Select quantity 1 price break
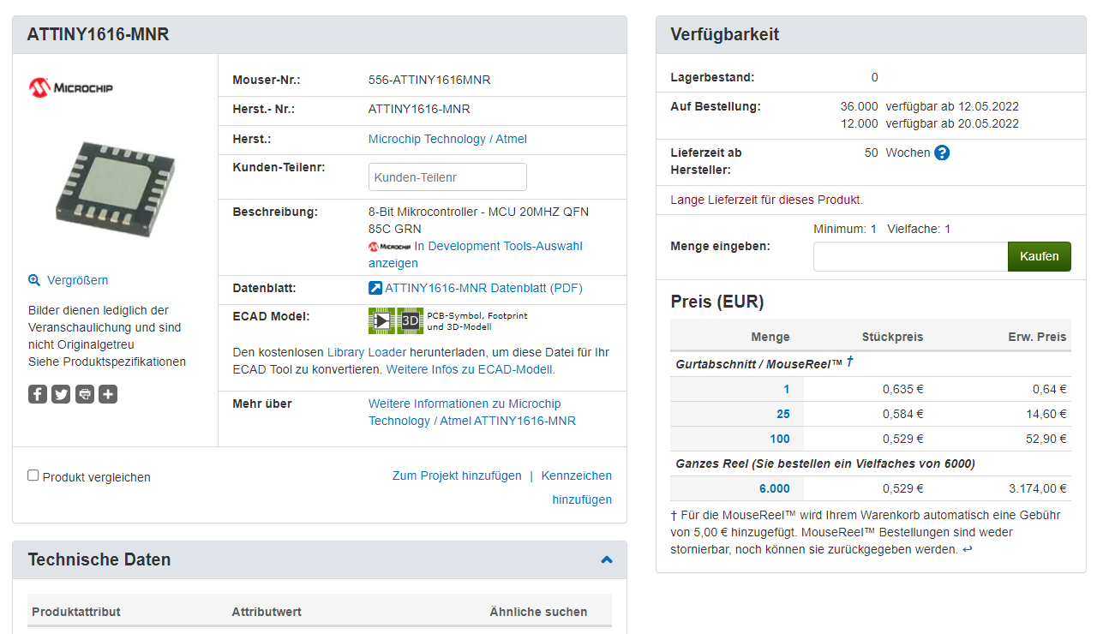Screen dimensions: 1097x634 click(x=787, y=389)
